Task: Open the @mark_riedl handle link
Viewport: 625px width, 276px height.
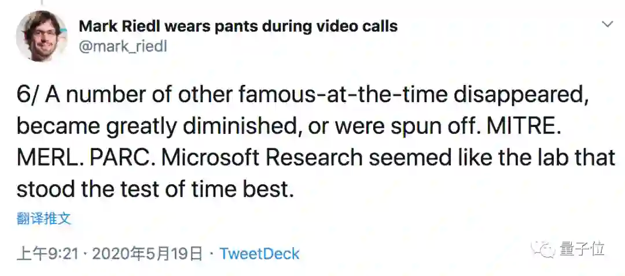Action: coord(123,47)
